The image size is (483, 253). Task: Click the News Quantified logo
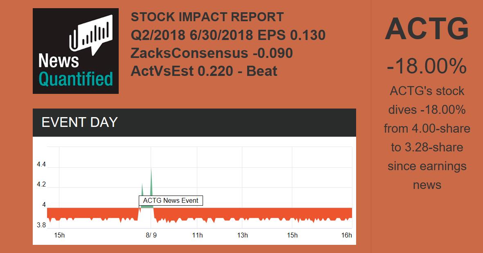(75, 51)
